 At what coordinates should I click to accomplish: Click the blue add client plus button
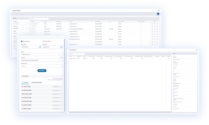click(x=158, y=14)
